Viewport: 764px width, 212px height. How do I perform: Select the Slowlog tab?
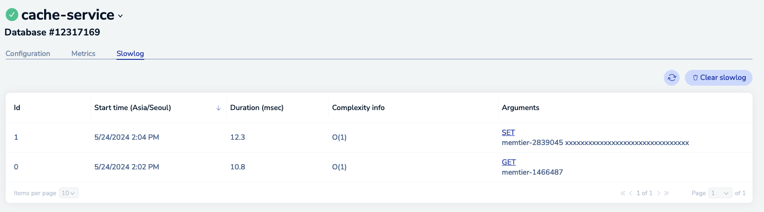(130, 54)
